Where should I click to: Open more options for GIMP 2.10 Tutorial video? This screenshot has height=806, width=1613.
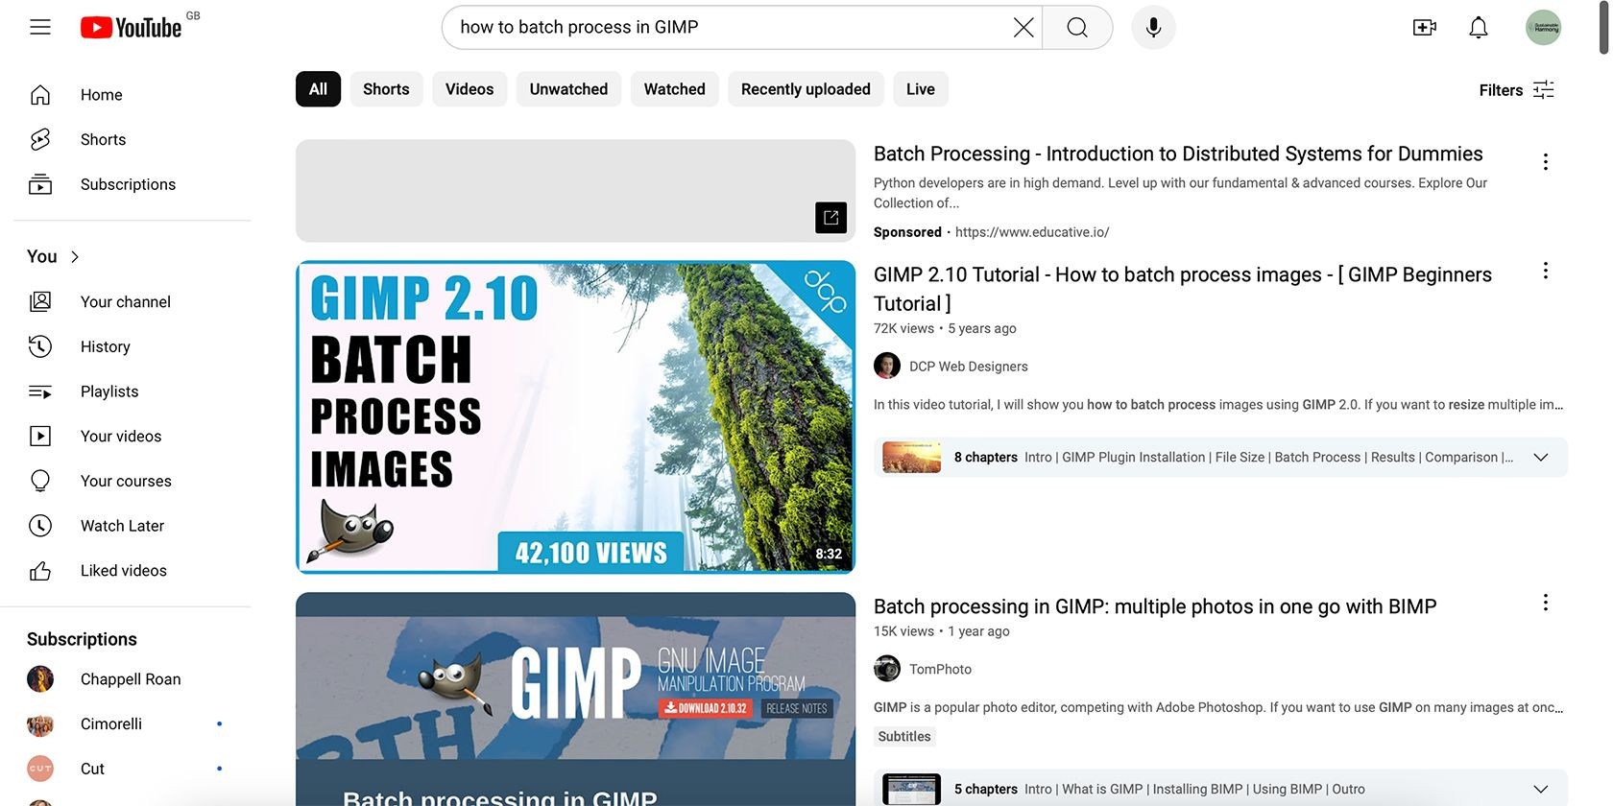point(1545,271)
